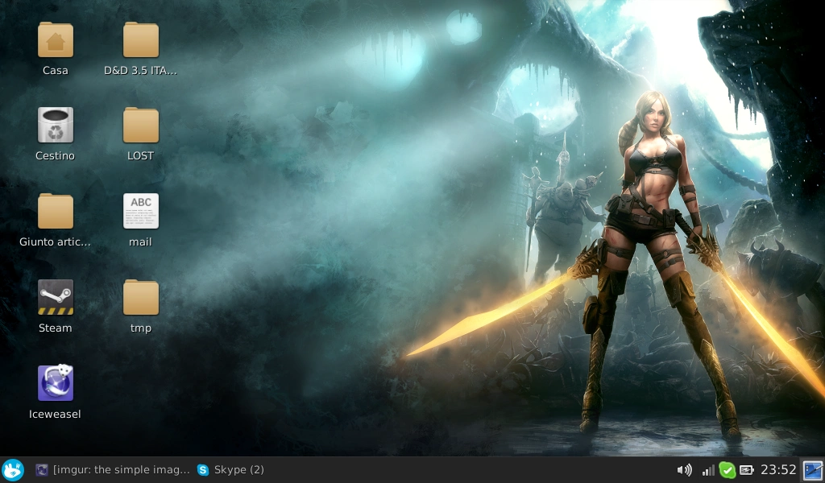Select the 'Casa' icon label
The image size is (825, 483).
pos(56,70)
